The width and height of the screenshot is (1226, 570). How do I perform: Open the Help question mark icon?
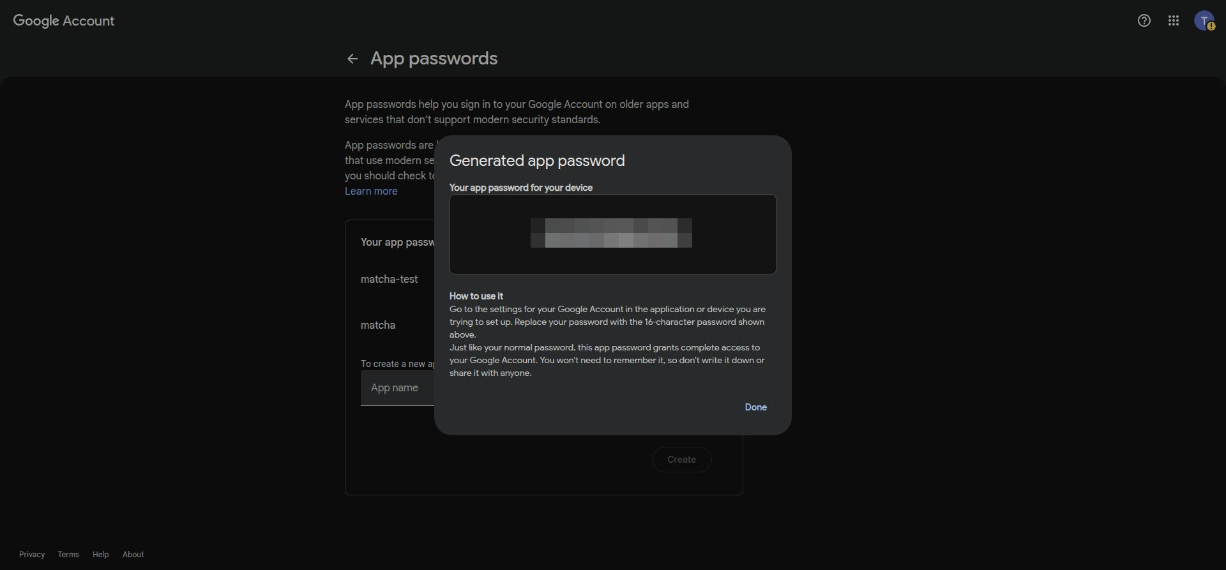point(1143,20)
